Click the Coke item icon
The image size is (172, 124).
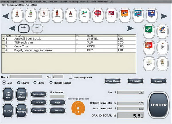[98, 15]
